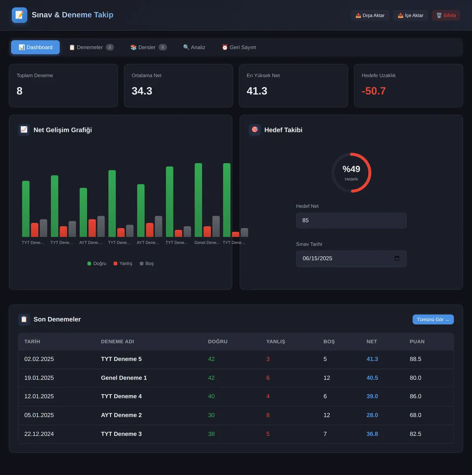472x475 pixels.
Task: Go to the Analiz tab
Action: [194, 47]
